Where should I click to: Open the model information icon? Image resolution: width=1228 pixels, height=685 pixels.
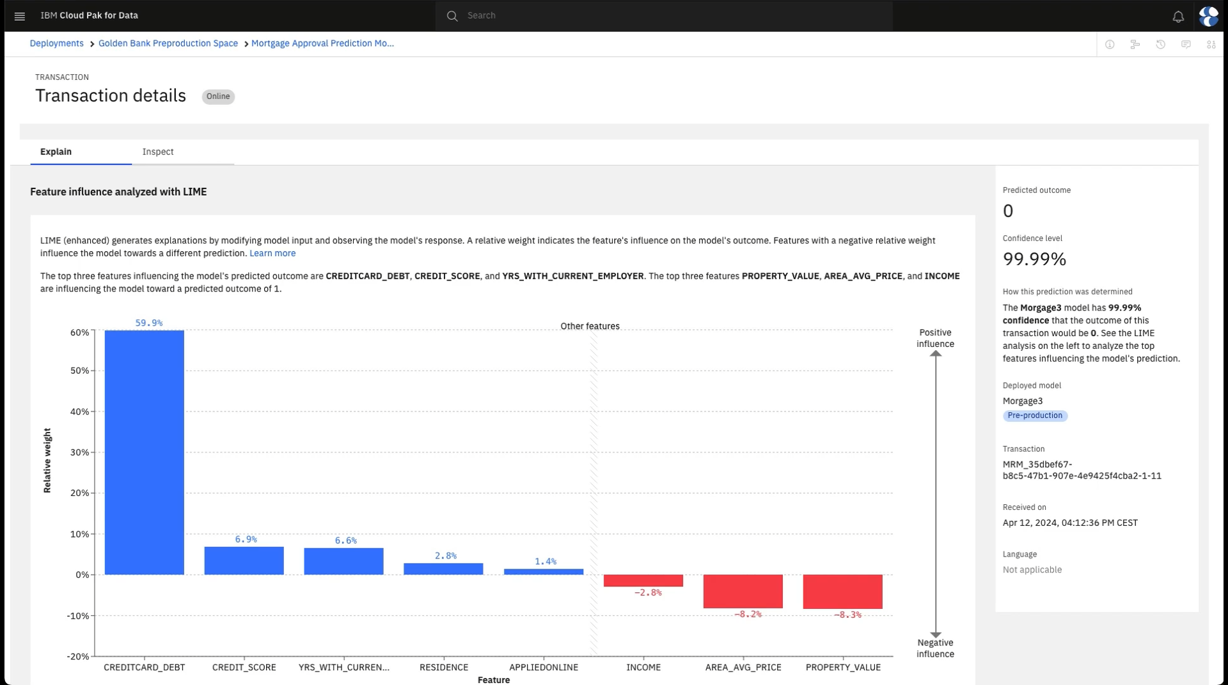pyautogui.click(x=1110, y=44)
